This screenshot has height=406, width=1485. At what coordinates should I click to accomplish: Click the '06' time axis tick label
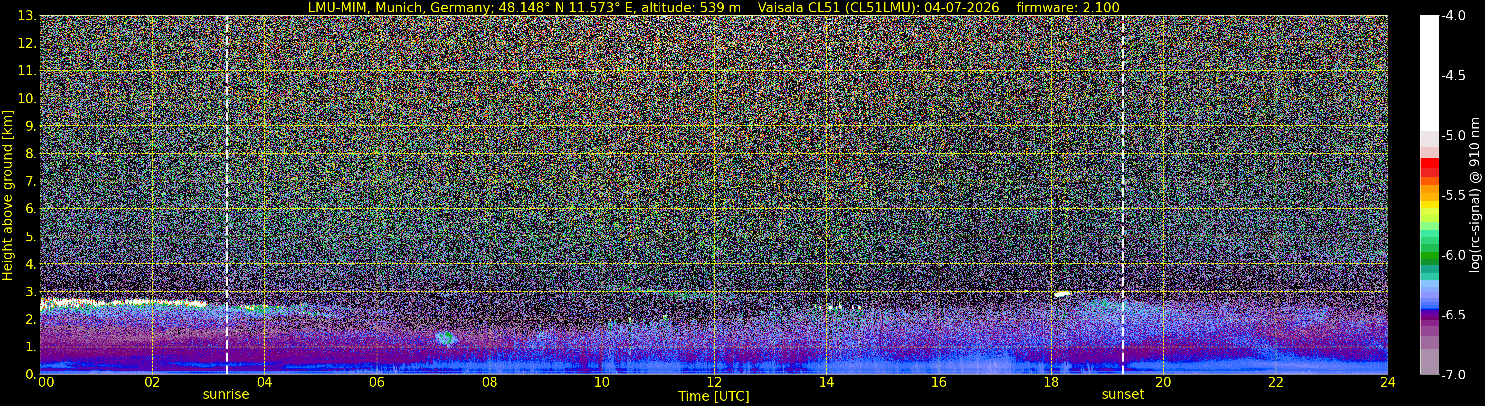pyautogui.click(x=376, y=382)
